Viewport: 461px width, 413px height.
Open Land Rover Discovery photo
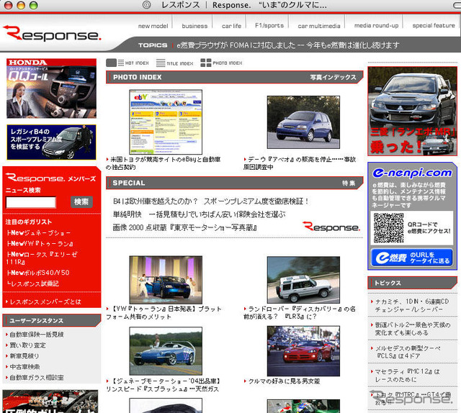[303, 280]
